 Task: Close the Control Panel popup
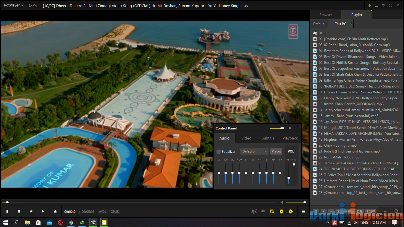pos(297,128)
